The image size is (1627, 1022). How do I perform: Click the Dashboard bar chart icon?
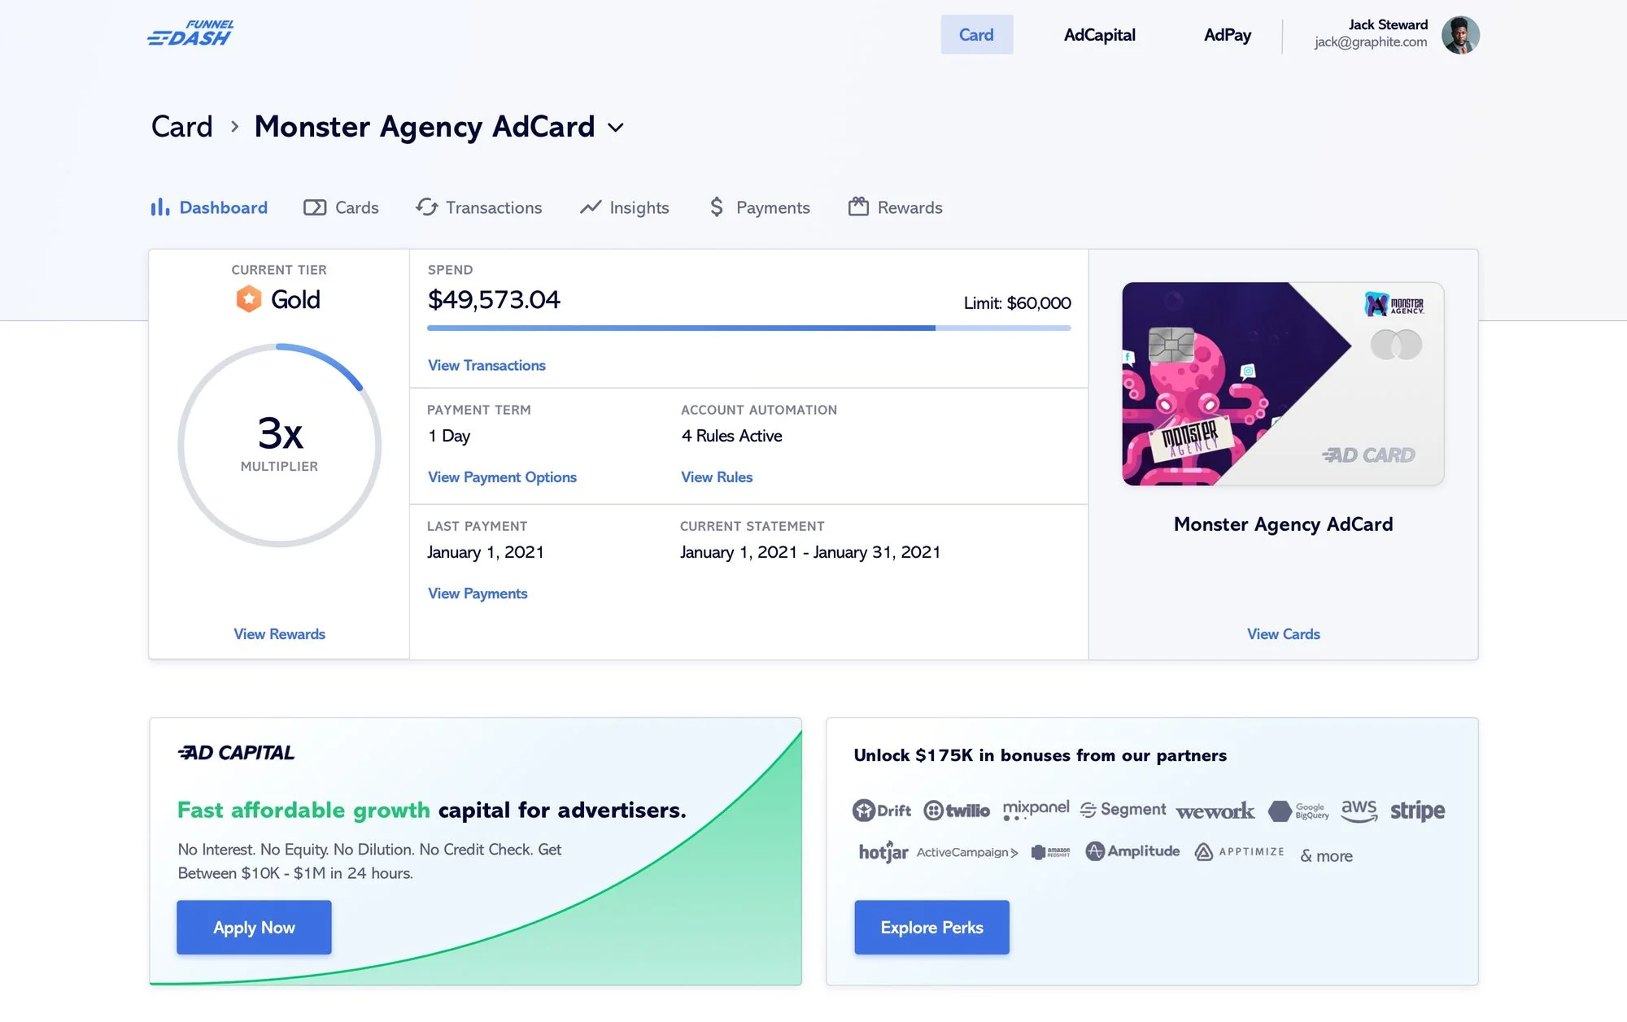pos(159,207)
